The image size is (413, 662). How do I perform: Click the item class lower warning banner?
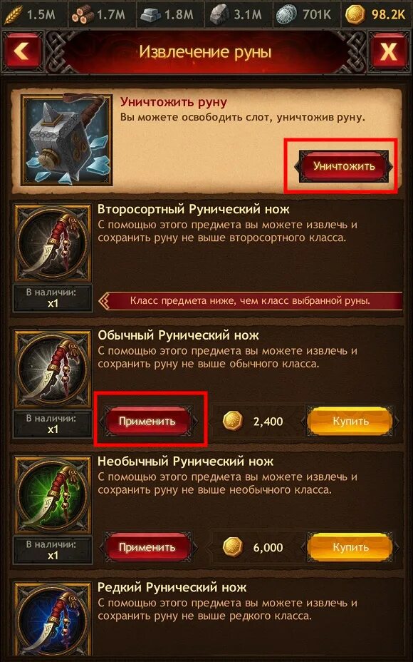[x=251, y=302]
